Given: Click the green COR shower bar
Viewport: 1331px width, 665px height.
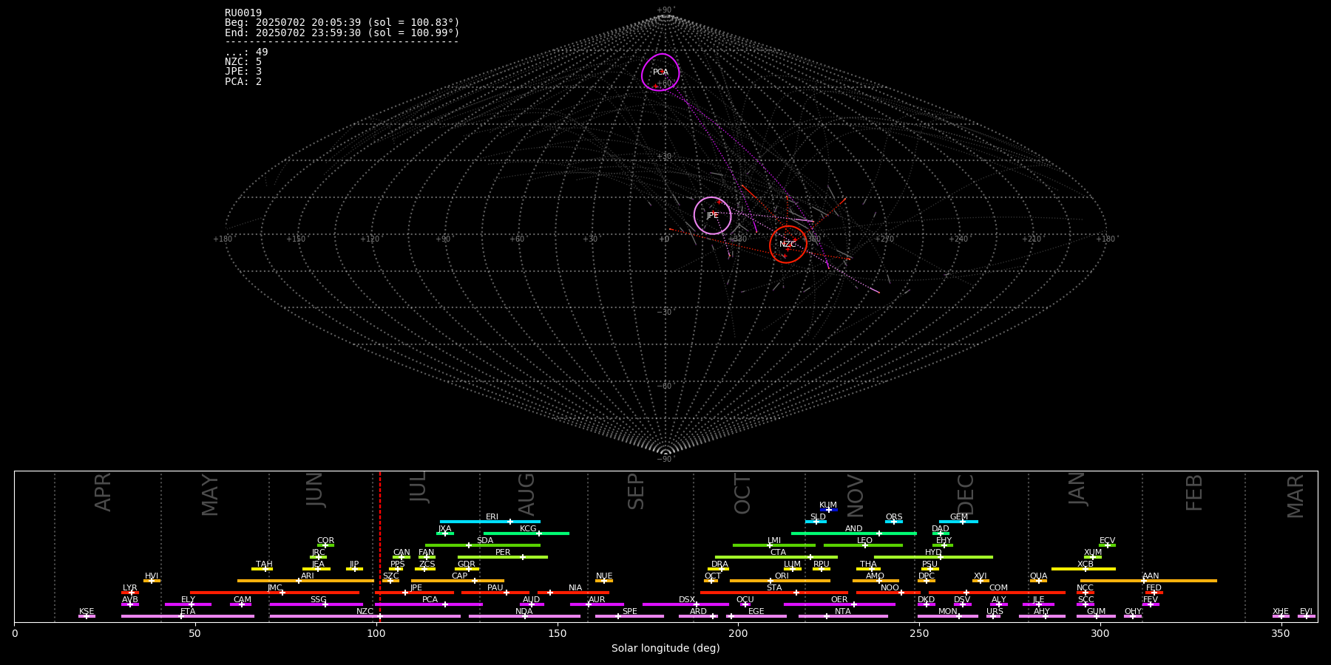Looking at the screenshot, I should tap(325, 545).
